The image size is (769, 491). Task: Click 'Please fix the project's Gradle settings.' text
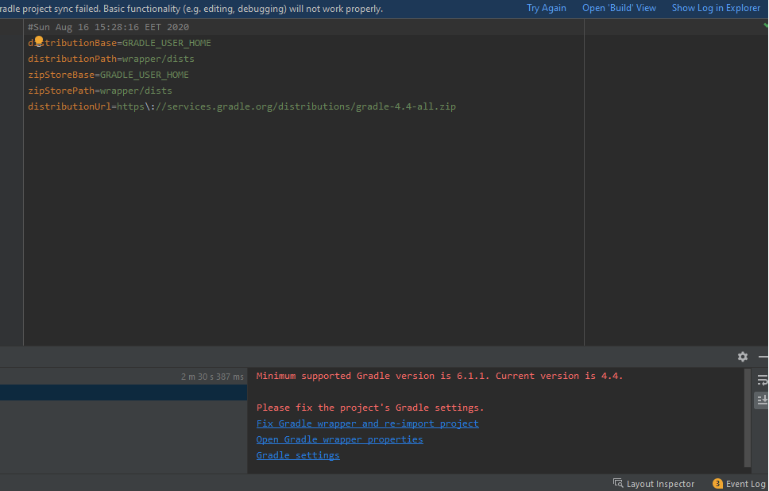coord(370,408)
